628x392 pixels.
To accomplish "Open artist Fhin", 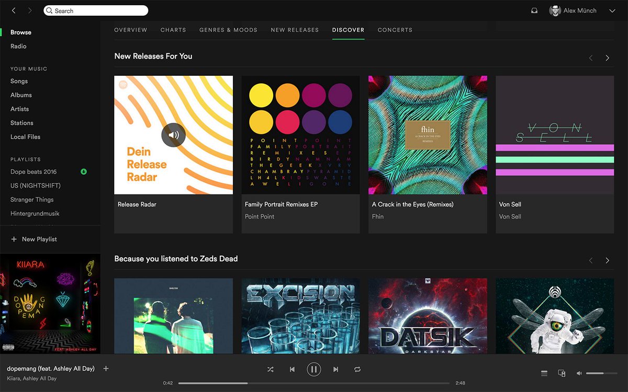I will click(x=378, y=216).
